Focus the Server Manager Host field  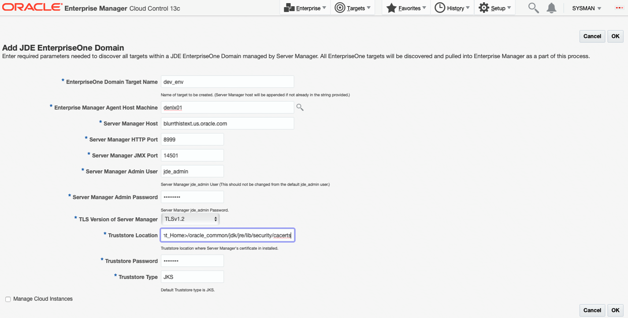click(227, 124)
